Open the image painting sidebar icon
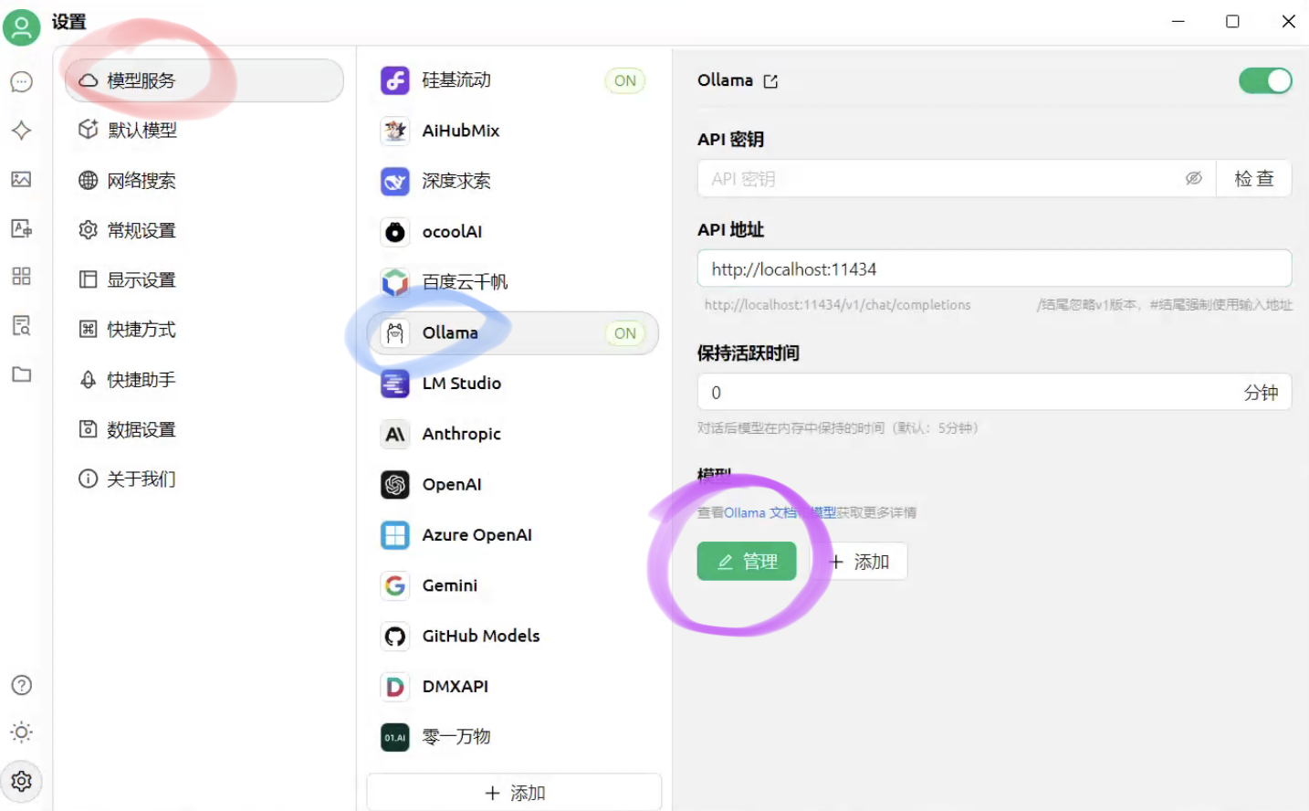The image size is (1309, 811). [22, 179]
